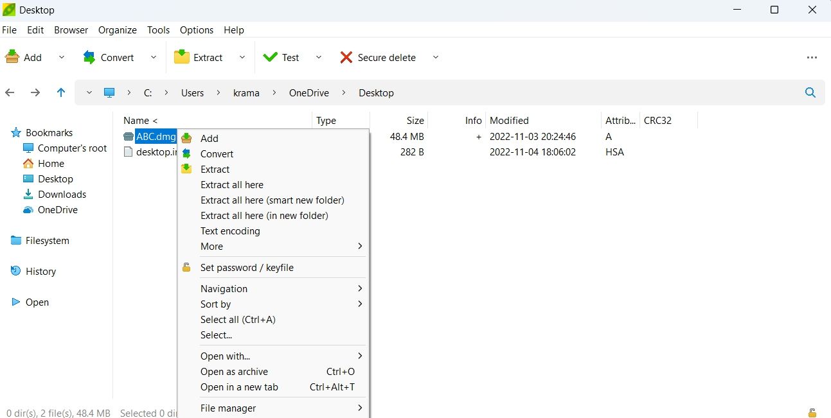
Task: Go up one directory level with the up arrow
Action: tap(61, 92)
